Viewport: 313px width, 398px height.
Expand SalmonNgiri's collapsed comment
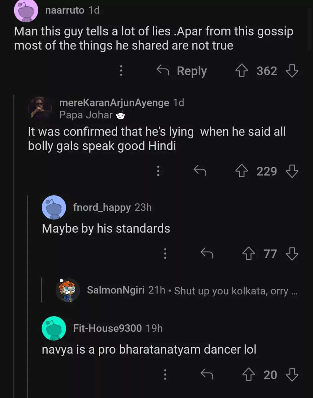[192, 291]
